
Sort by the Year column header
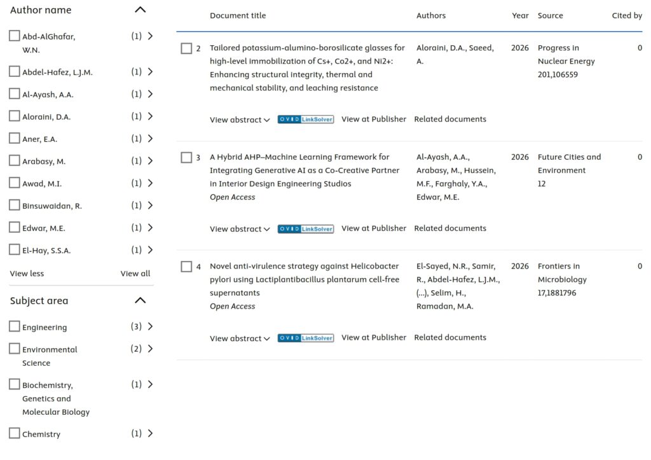point(520,15)
